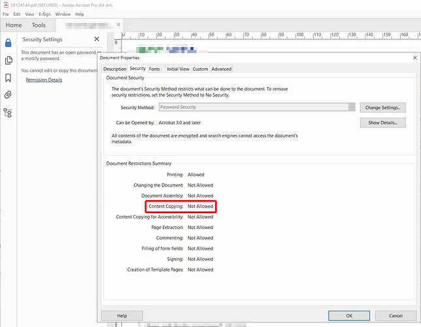
Task: Close the Security Settings pane
Action: coord(97,39)
